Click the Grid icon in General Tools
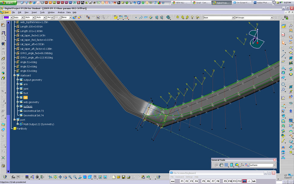The height and width of the screenshot is (184, 294). 226,165
